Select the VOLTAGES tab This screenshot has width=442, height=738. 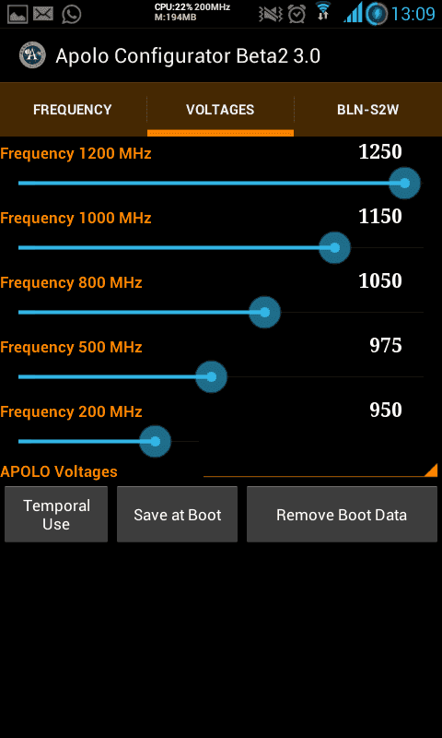pyautogui.click(x=220, y=110)
